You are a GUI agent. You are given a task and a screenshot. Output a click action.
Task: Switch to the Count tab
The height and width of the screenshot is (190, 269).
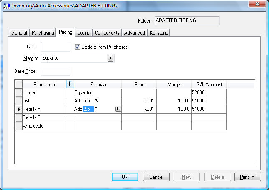pyautogui.click(x=83, y=33)
